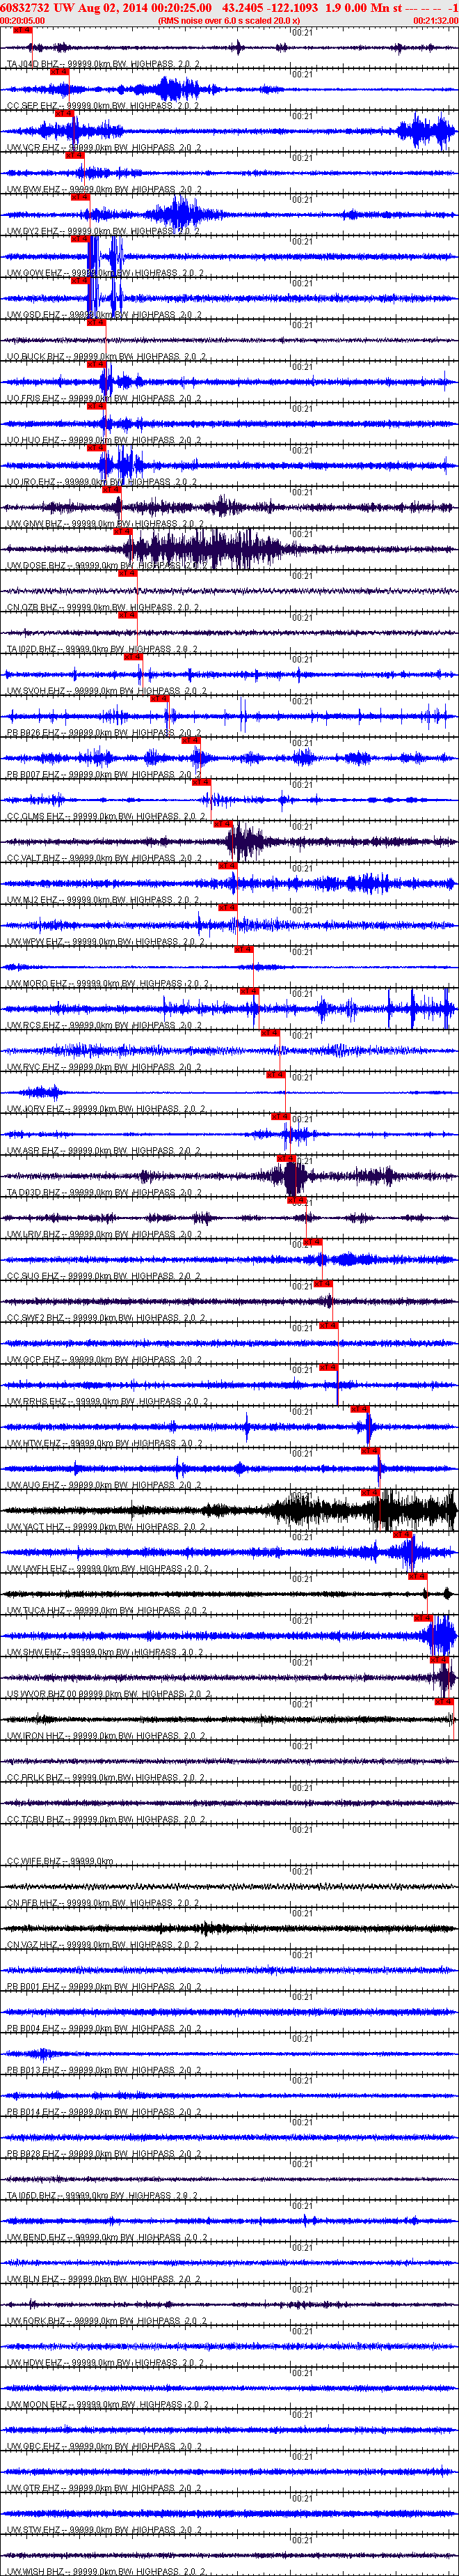Select the CC WIFE BHZ station label

pos(60,1862)
